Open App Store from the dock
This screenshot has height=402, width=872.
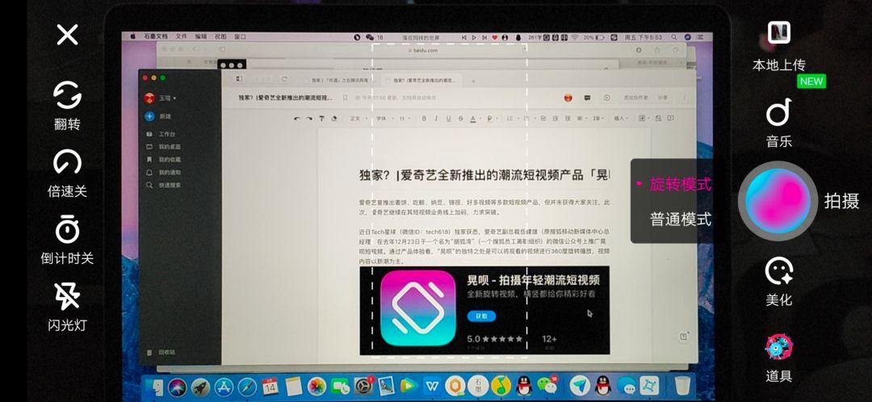coord(224,386)
